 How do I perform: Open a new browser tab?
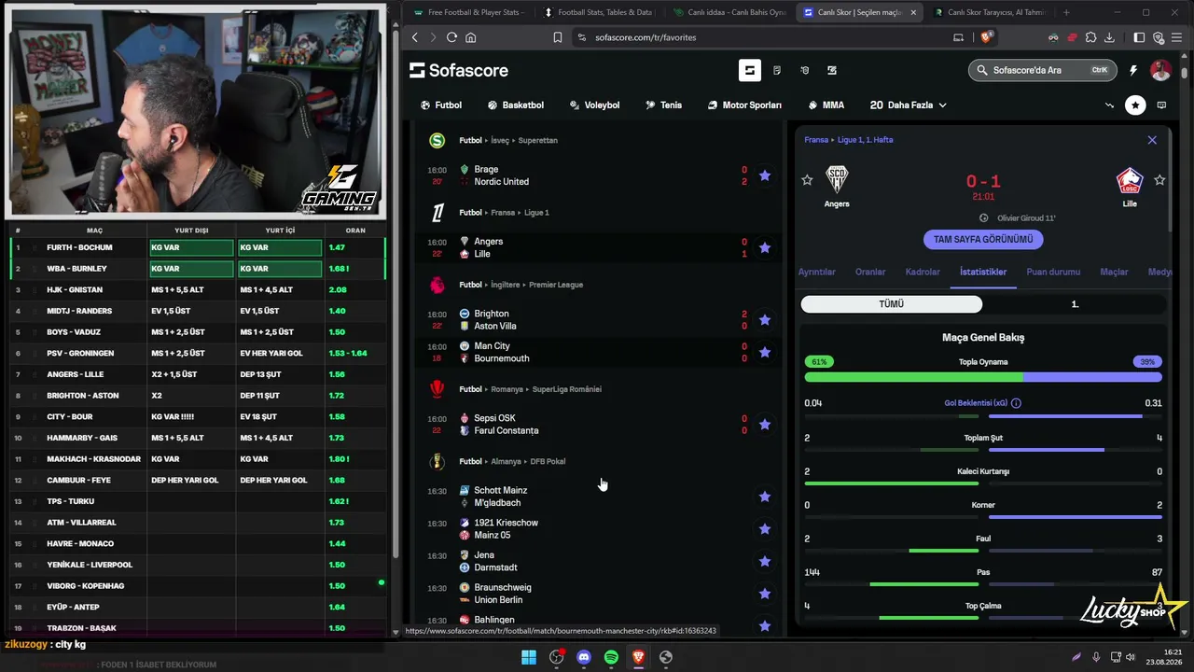(1066, 12)
